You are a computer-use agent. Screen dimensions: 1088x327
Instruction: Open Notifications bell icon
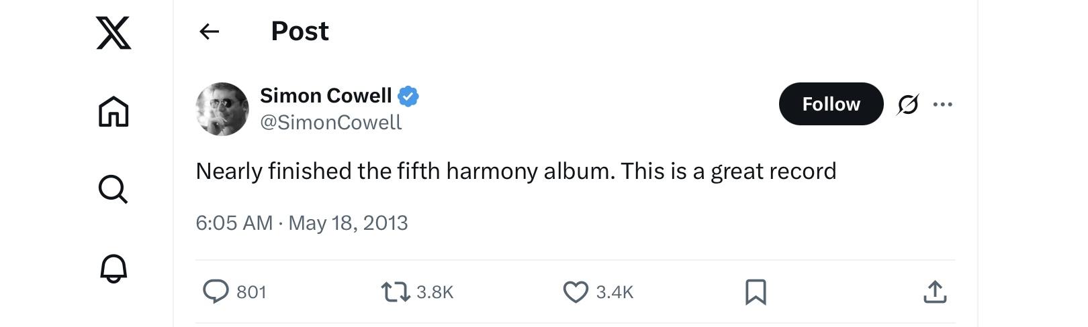pyautogui.click(x=114, y=269)
